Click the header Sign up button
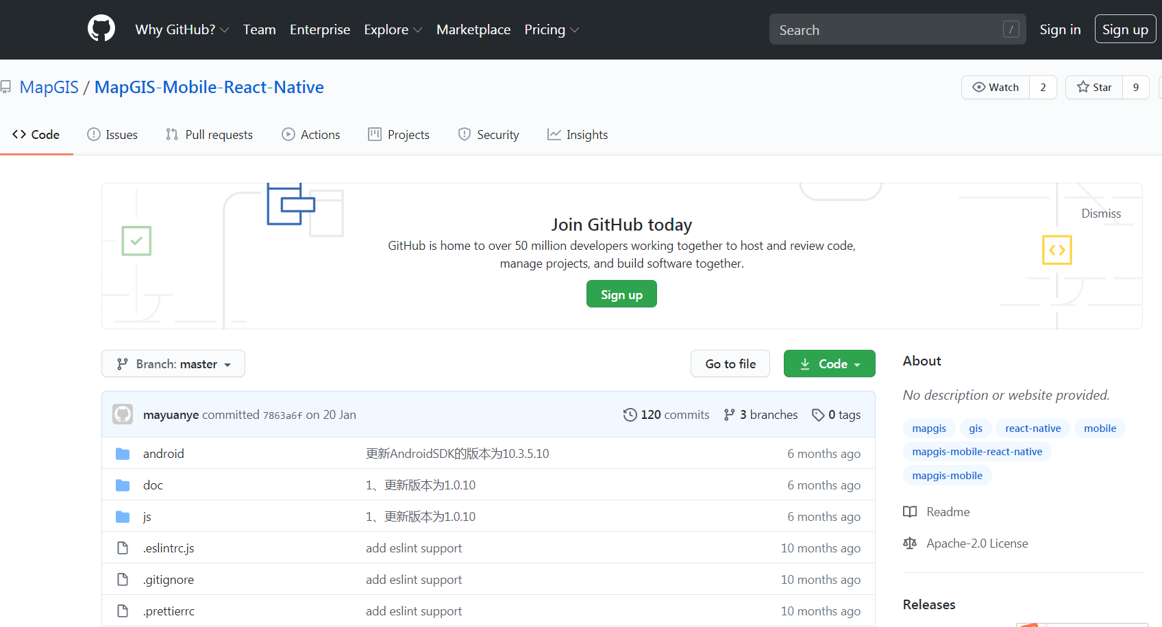Image resolution: width=1162 pixels, height=627 pixels. 1126,29
